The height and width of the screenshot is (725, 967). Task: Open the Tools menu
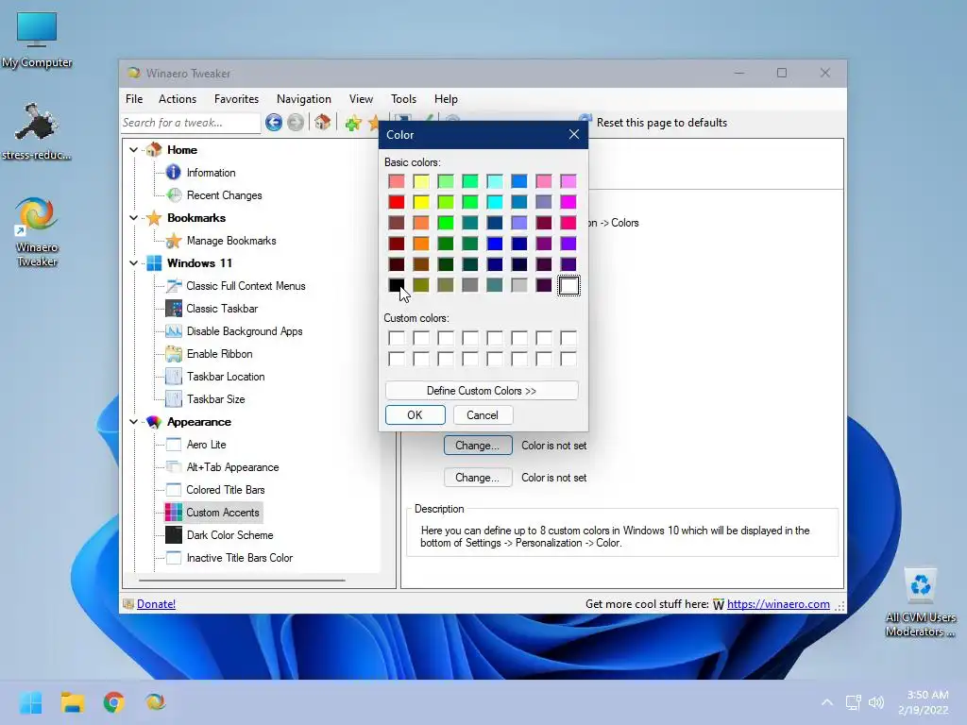403,98
